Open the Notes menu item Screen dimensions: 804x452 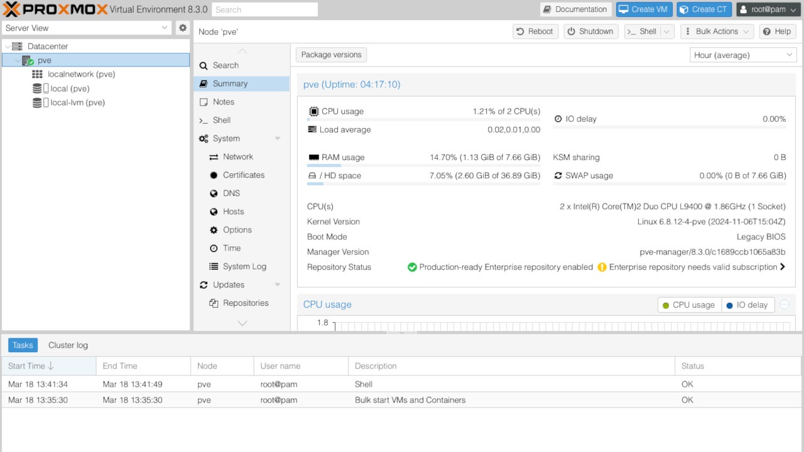241,102
